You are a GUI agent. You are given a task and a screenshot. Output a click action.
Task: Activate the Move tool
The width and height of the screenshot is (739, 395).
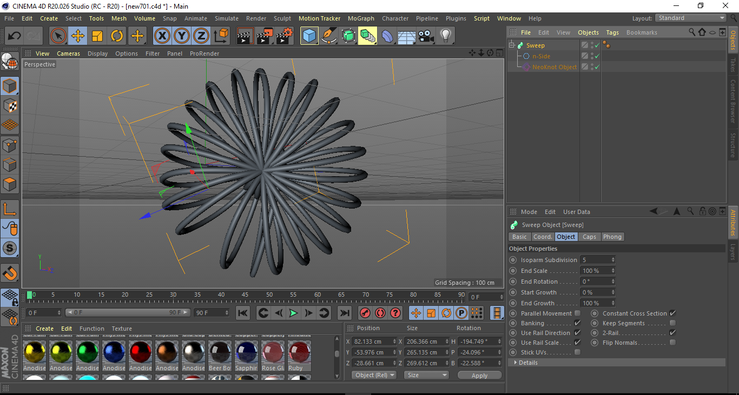pos(78,36)
